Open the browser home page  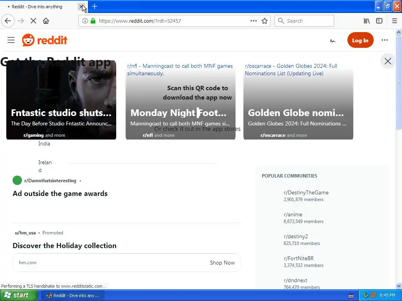point(46,21)
